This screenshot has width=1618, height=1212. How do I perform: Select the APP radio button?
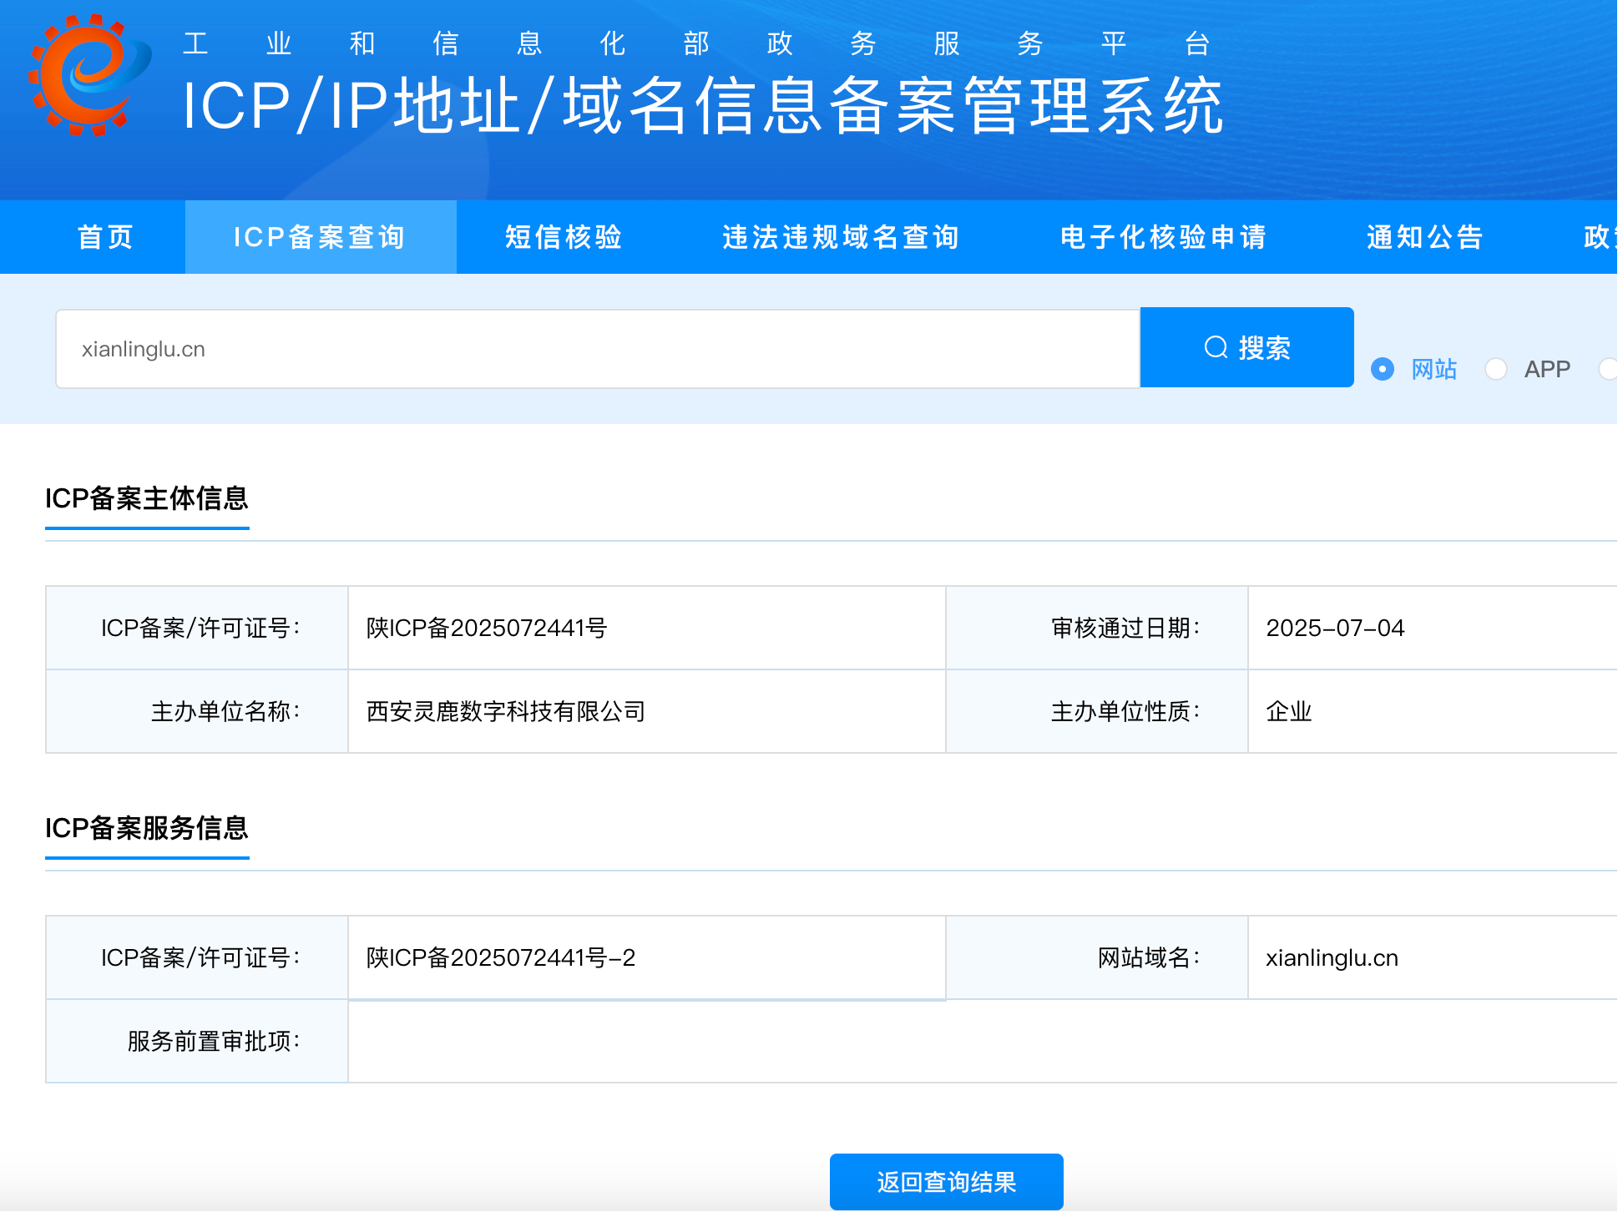pyautogui.click(x=1496, y=369)
